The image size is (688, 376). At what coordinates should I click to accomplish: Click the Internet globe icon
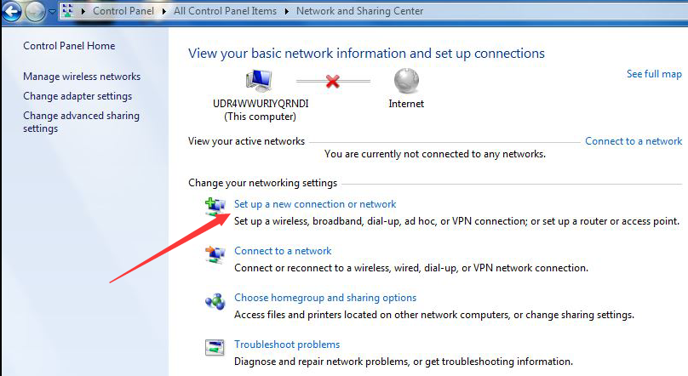[405, 82]
